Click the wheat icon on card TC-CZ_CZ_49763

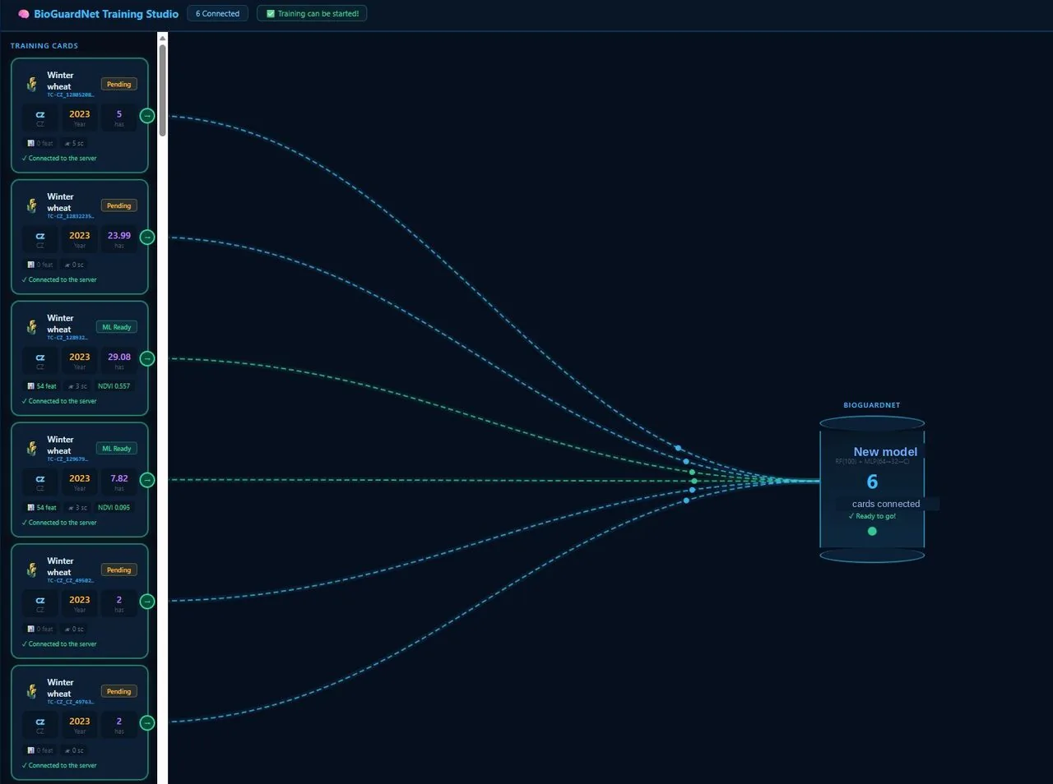tap(32, 691)
